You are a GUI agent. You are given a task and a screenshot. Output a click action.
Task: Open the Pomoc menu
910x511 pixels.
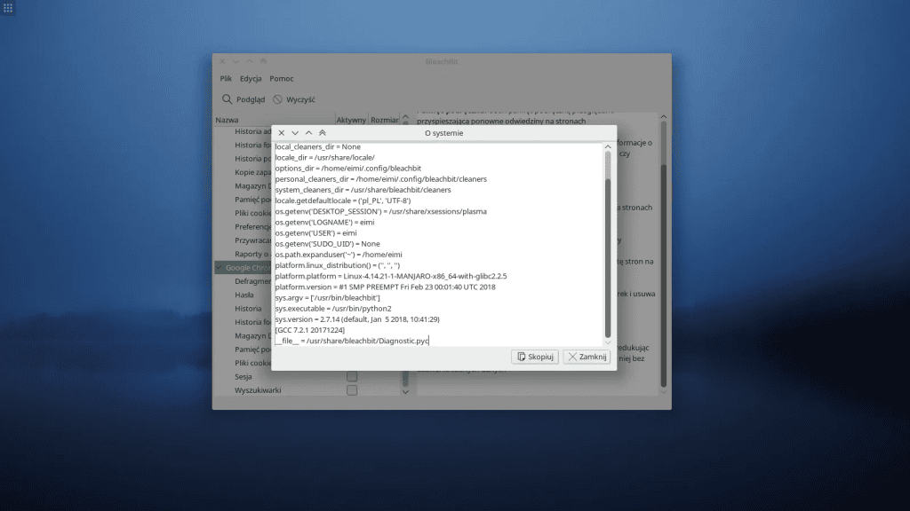click(x=282, y=78)
